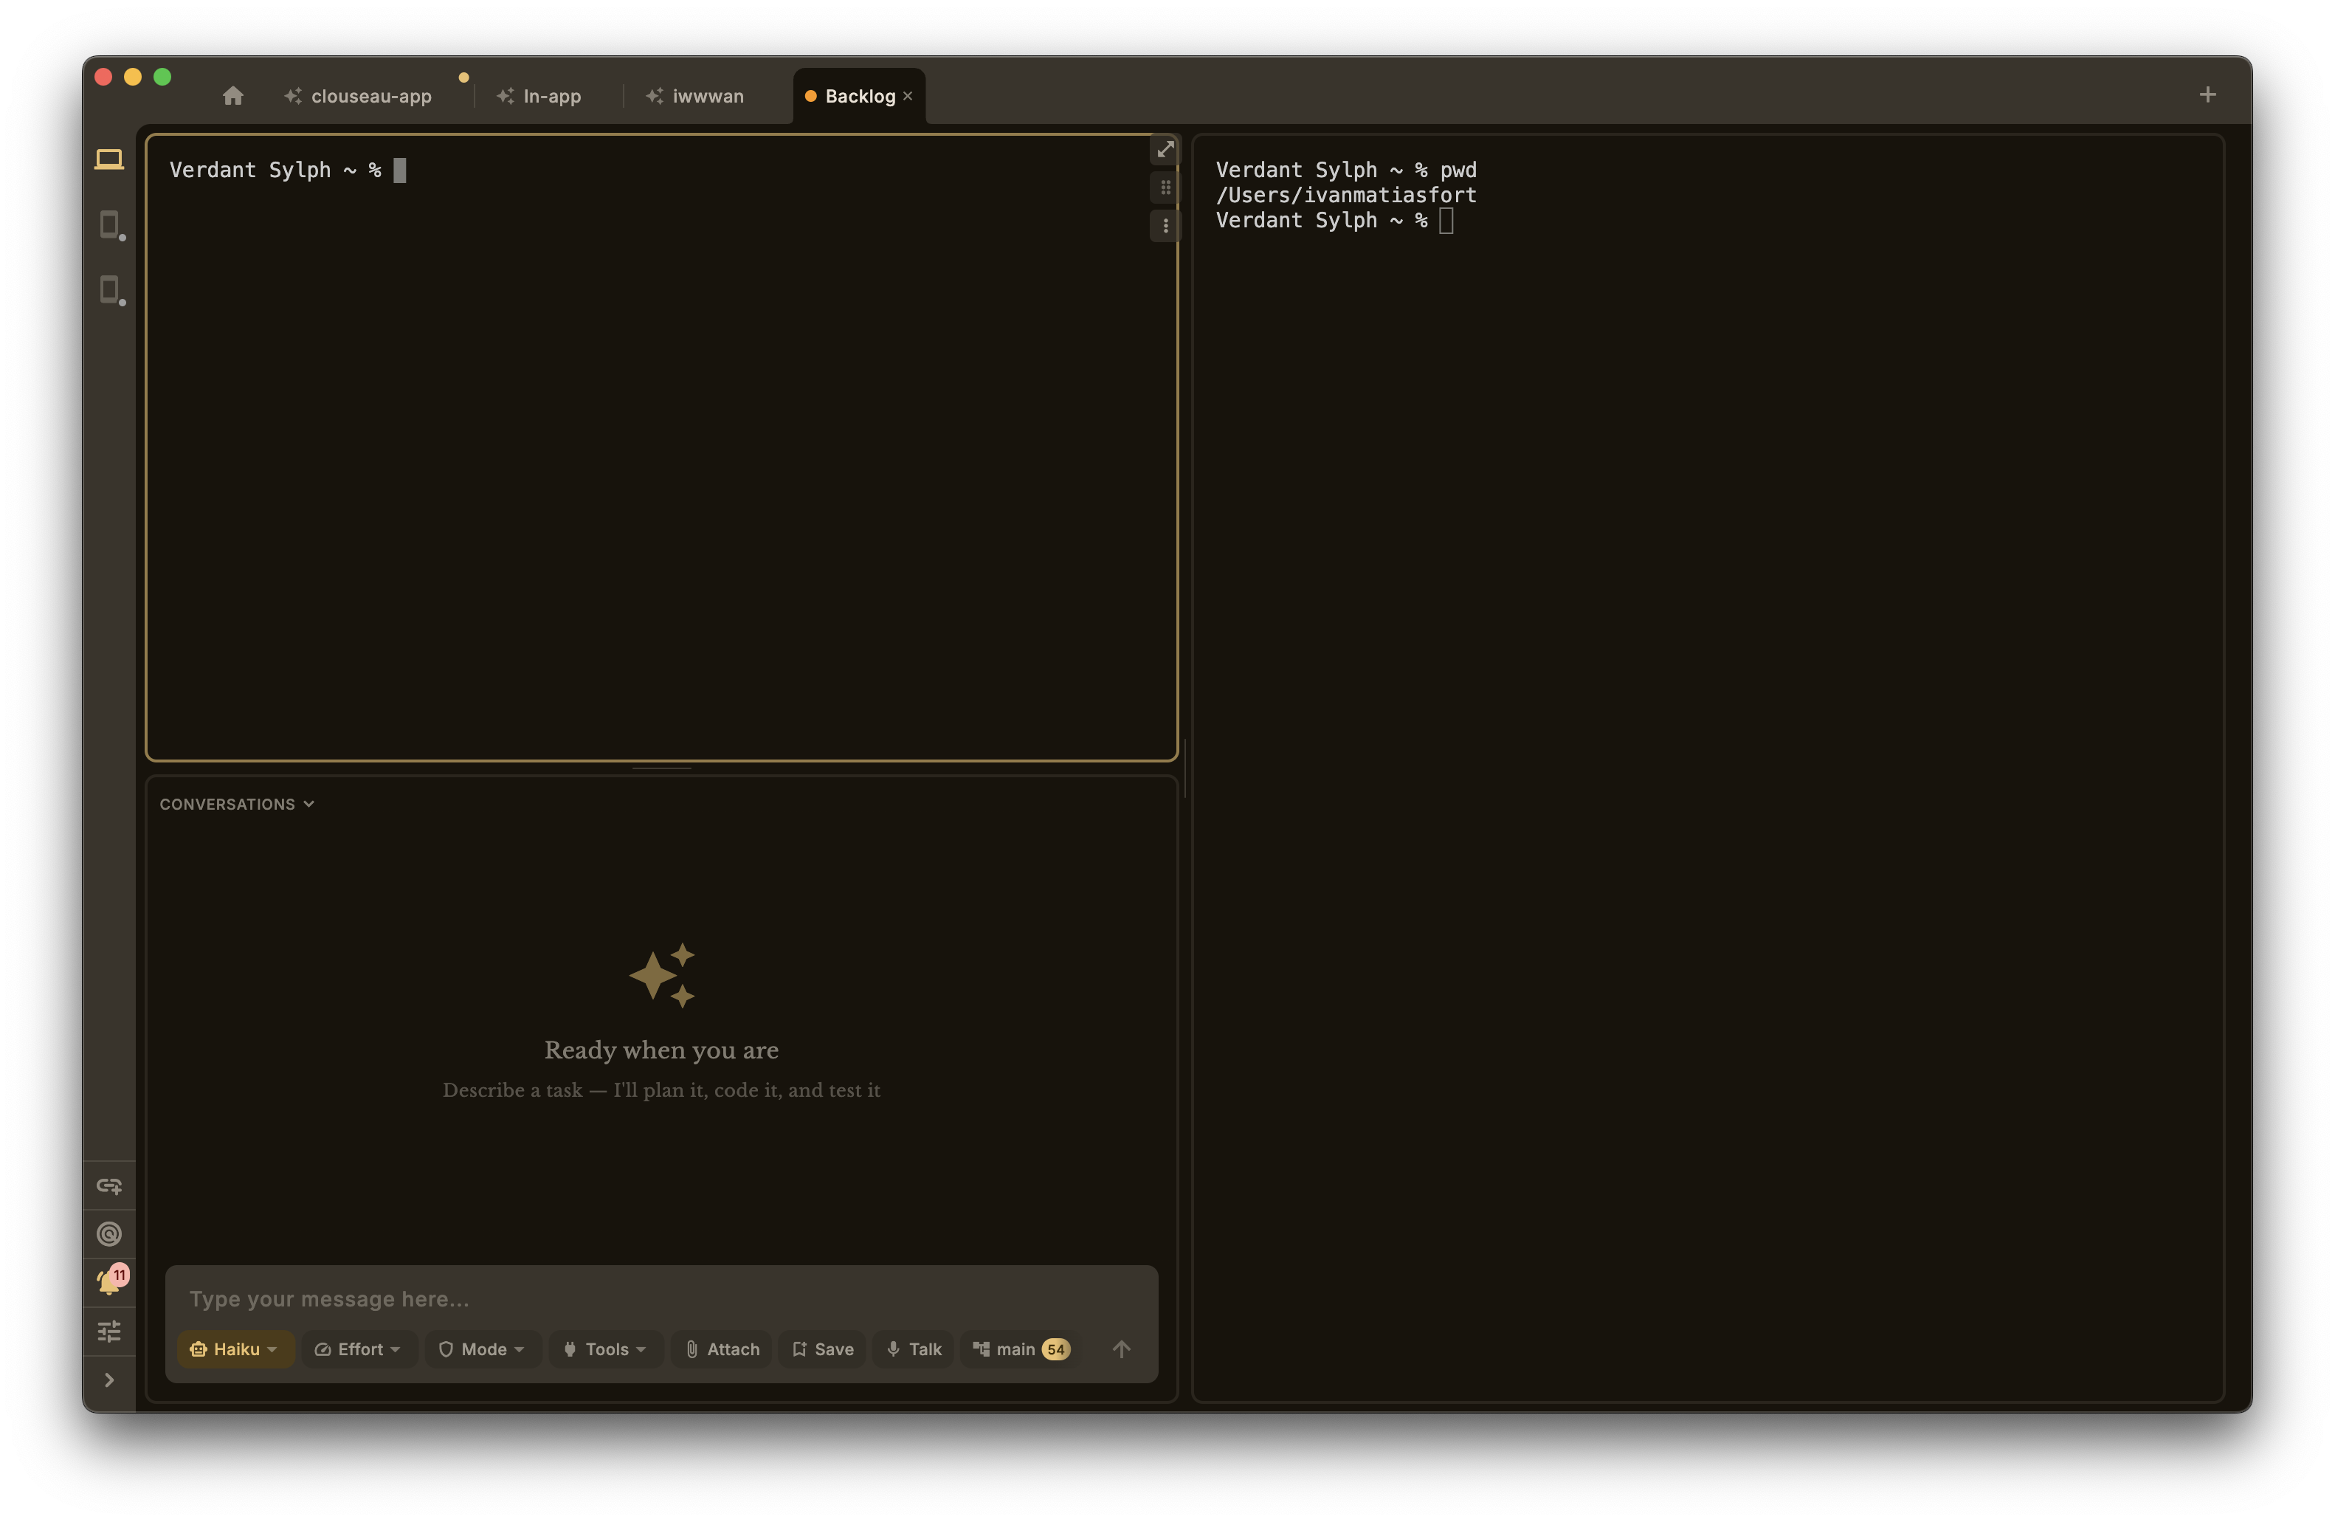This screenshot has width=2335, height=1522.
Task: Expand the Conversations dropdown
Action: (x=238, y=804)
